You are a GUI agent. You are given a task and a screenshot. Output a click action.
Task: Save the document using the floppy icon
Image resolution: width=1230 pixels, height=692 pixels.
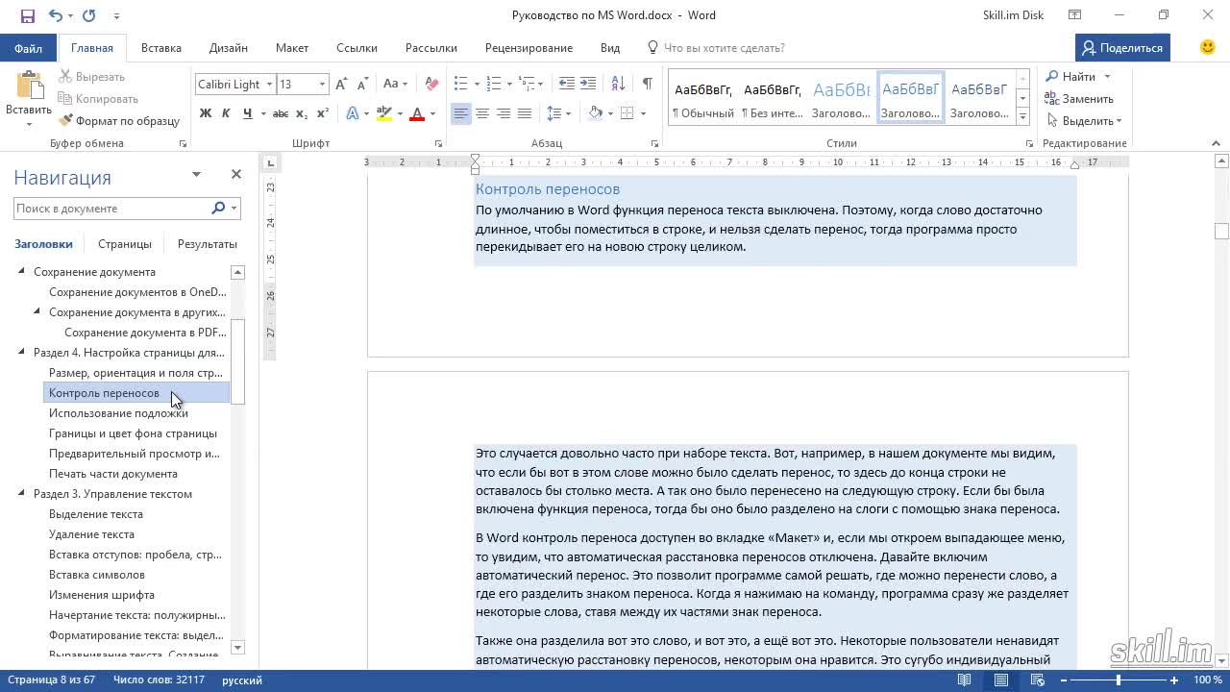click(x=27, y=15)
